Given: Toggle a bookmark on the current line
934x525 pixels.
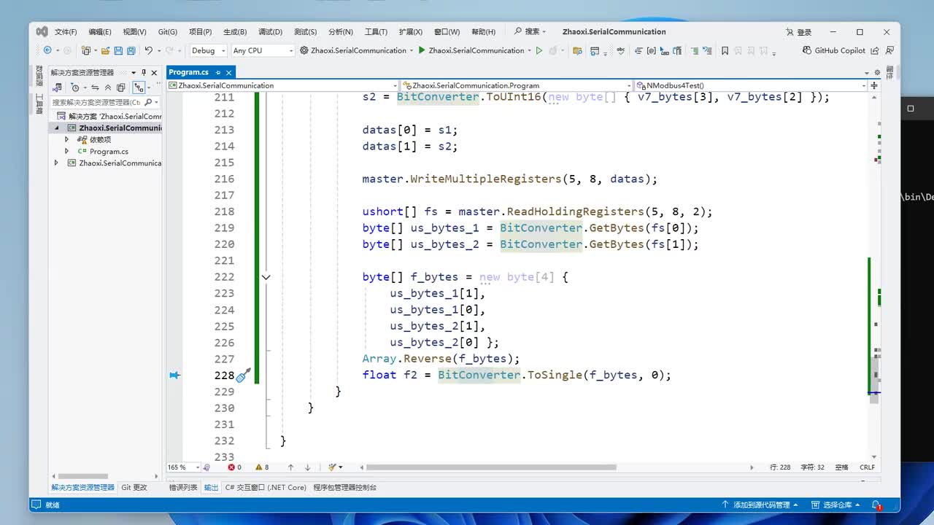Looking at the screenshot, I should pos(725,50).
